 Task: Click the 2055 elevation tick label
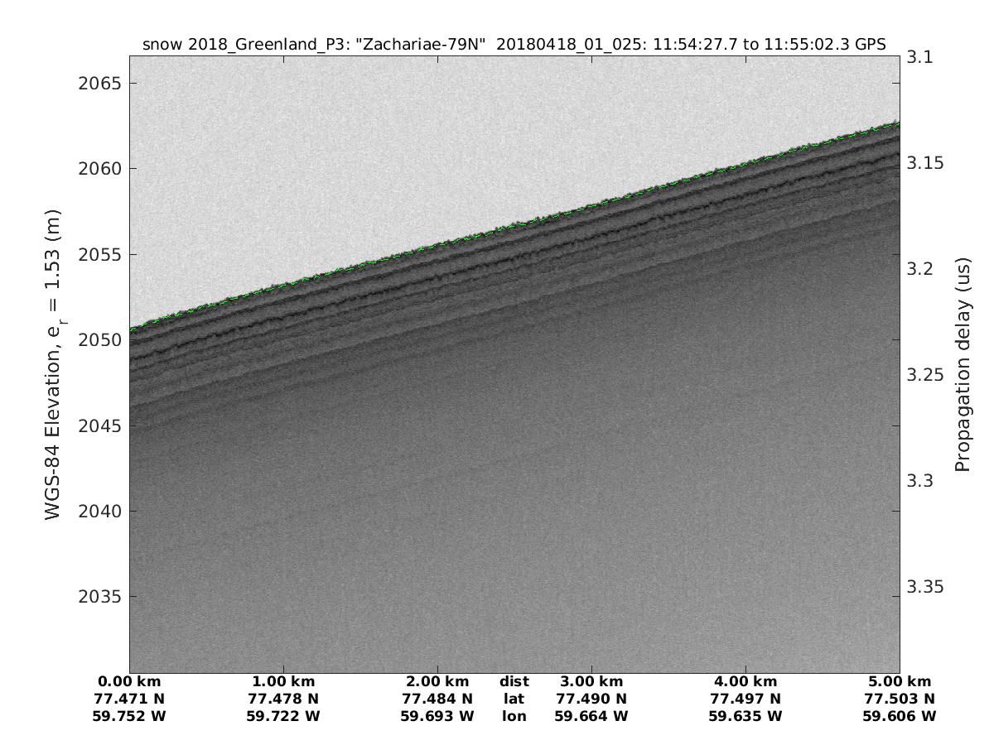point(99,254)
